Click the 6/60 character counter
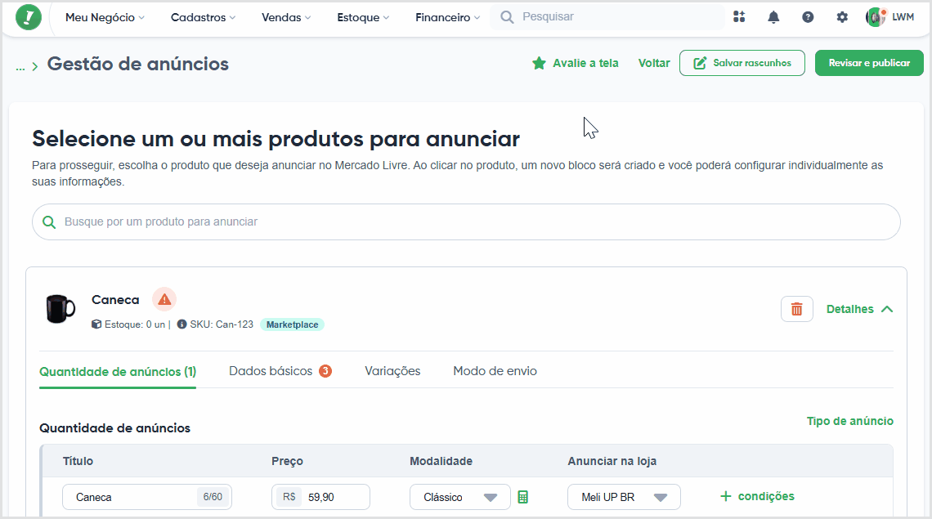The image size is (932, 519). 213,497
